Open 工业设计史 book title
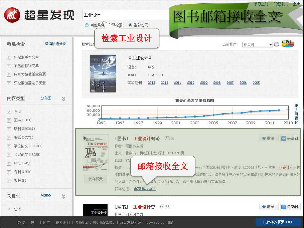 click(144, 207)
